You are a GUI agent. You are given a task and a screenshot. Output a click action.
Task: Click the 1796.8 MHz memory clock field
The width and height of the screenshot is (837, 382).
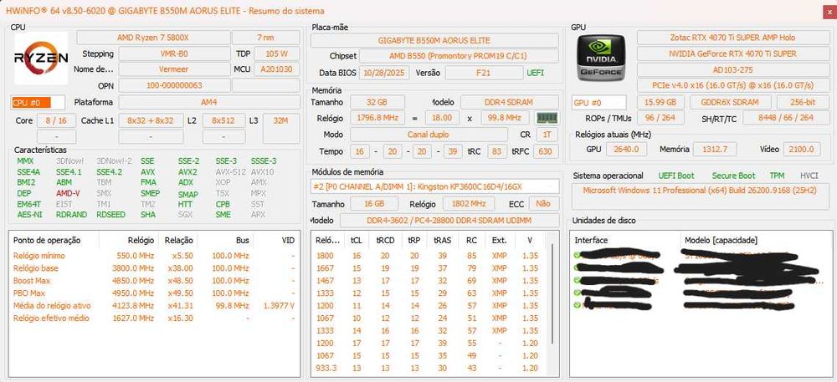click(377, 118)
